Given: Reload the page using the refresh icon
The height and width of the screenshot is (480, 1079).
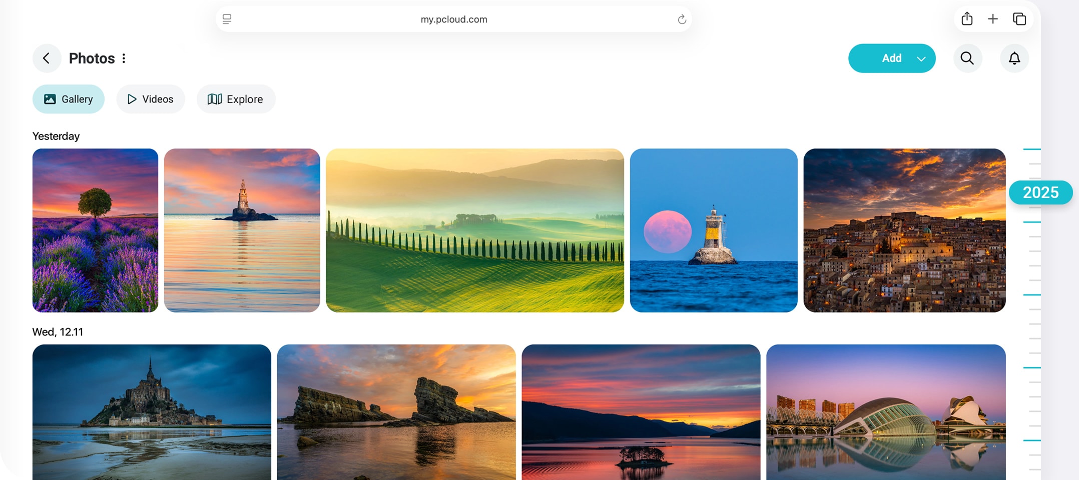Looking at the screenshot, I should (682, 19).
